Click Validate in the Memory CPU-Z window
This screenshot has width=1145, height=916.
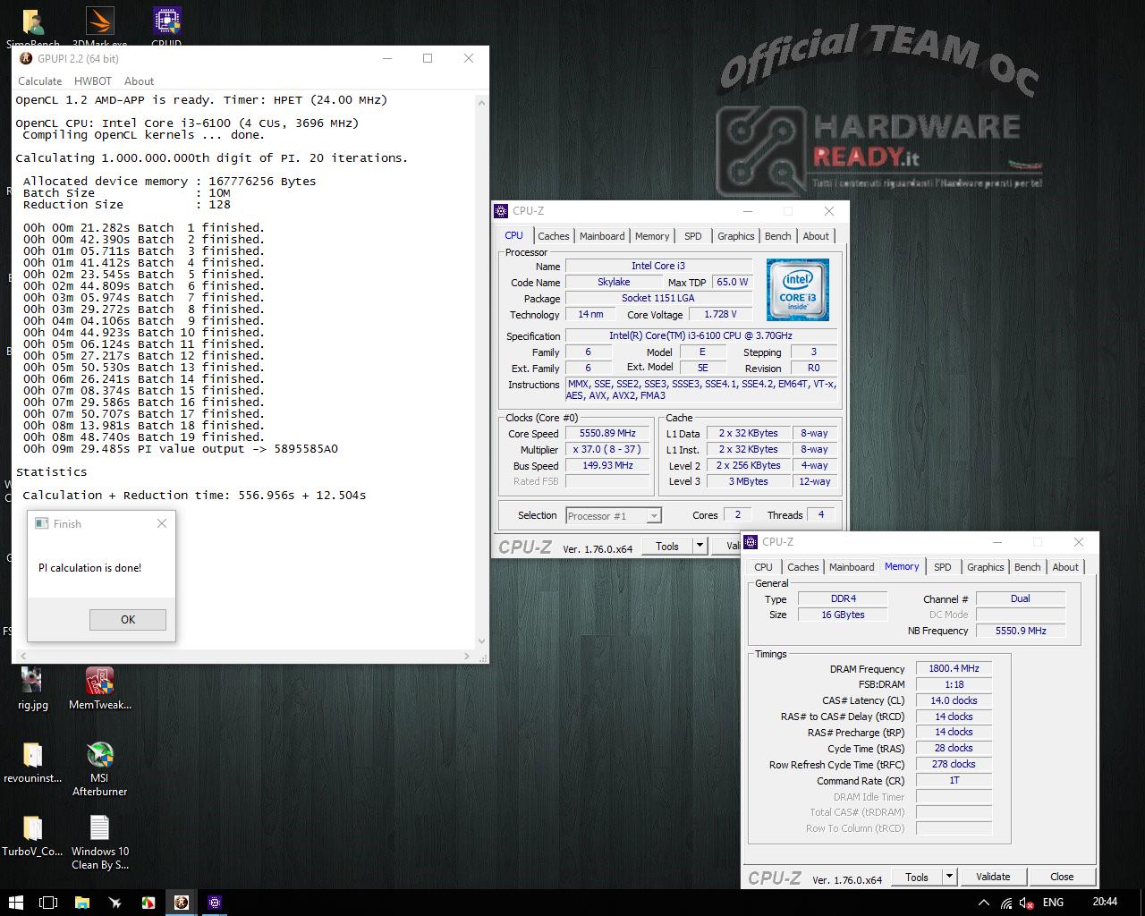tap(993, 877)
